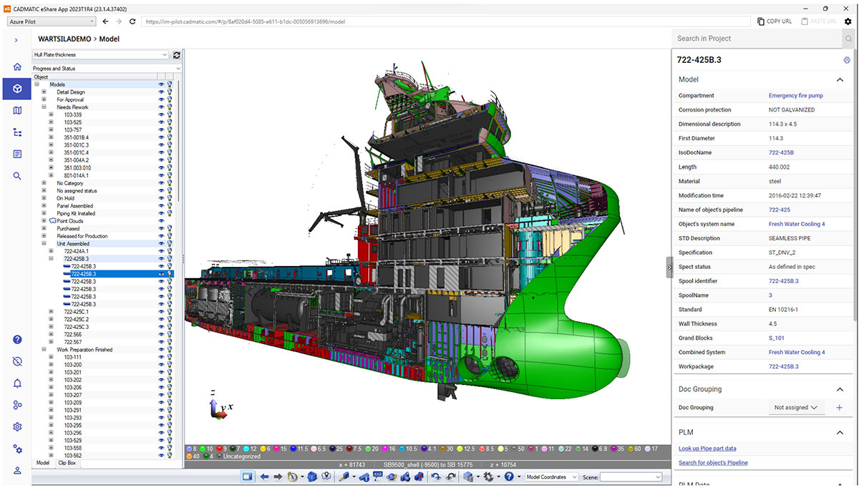Collapse the Model section in the properties panel
The height and width of the screenshot is (490, 859).
pyautogui.click(x=840, y=79)
